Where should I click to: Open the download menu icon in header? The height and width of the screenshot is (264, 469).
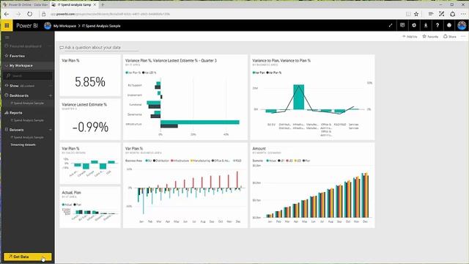click(x=426, y=26)
